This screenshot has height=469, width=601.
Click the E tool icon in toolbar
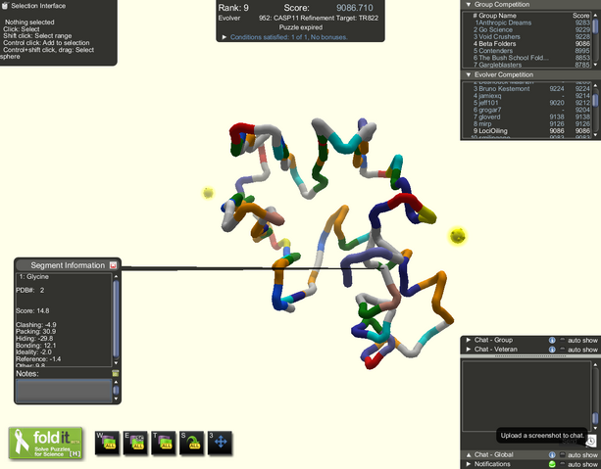click(135, 443)
